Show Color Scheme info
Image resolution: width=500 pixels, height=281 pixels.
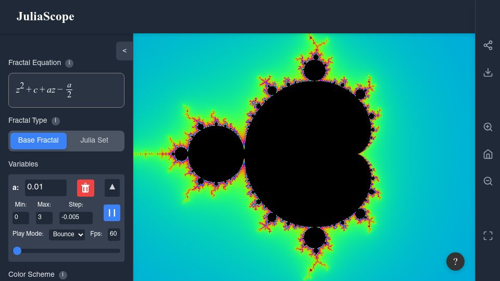63,275
